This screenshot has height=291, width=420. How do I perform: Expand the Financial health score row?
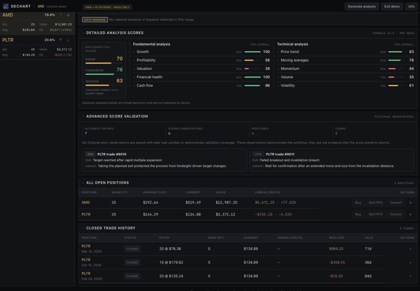[202, 77]
